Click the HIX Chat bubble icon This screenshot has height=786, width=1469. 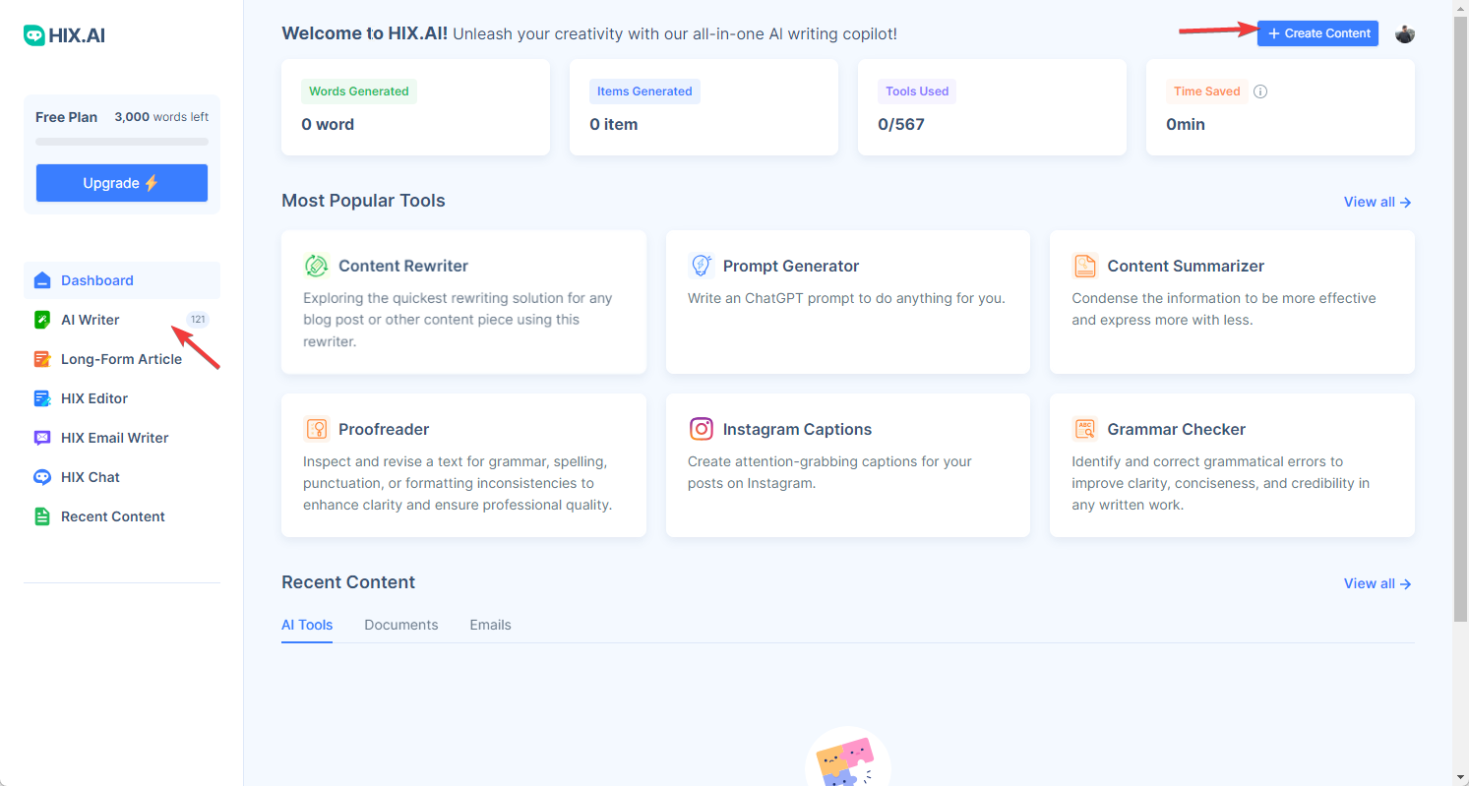[42, 477]
